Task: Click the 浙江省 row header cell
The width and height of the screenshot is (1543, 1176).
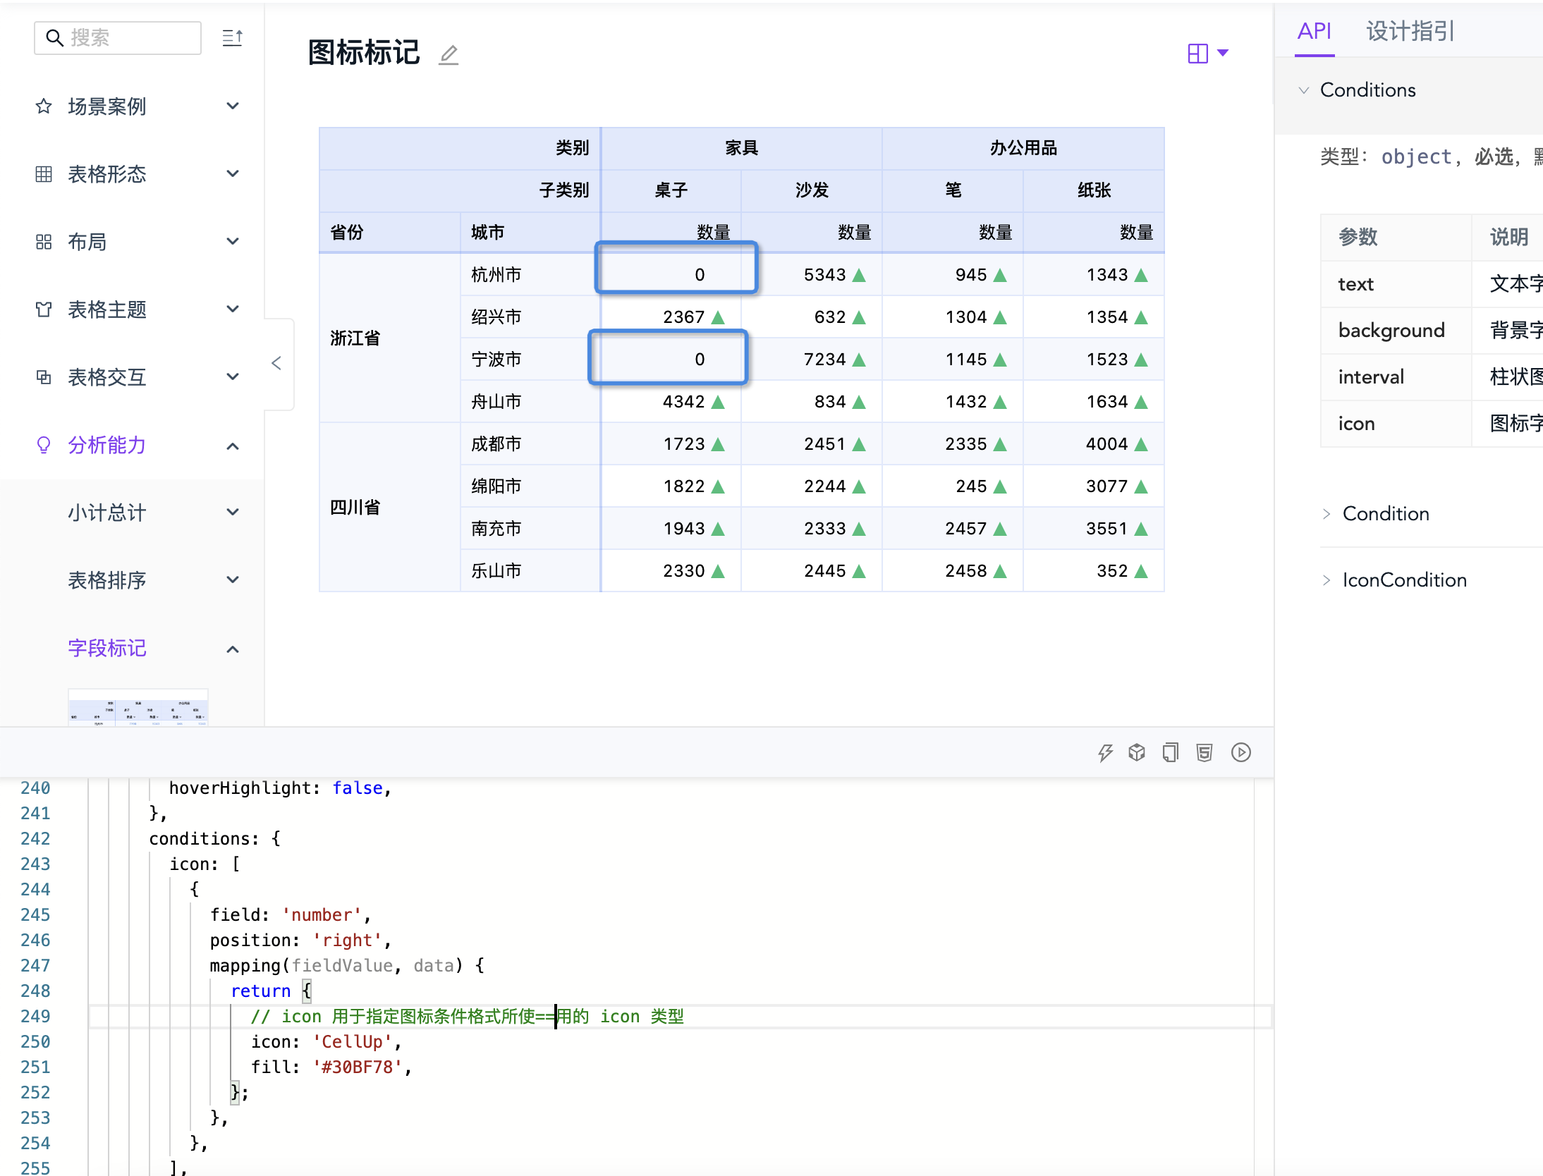Action: pyautogui.click(x=390, y=338)
